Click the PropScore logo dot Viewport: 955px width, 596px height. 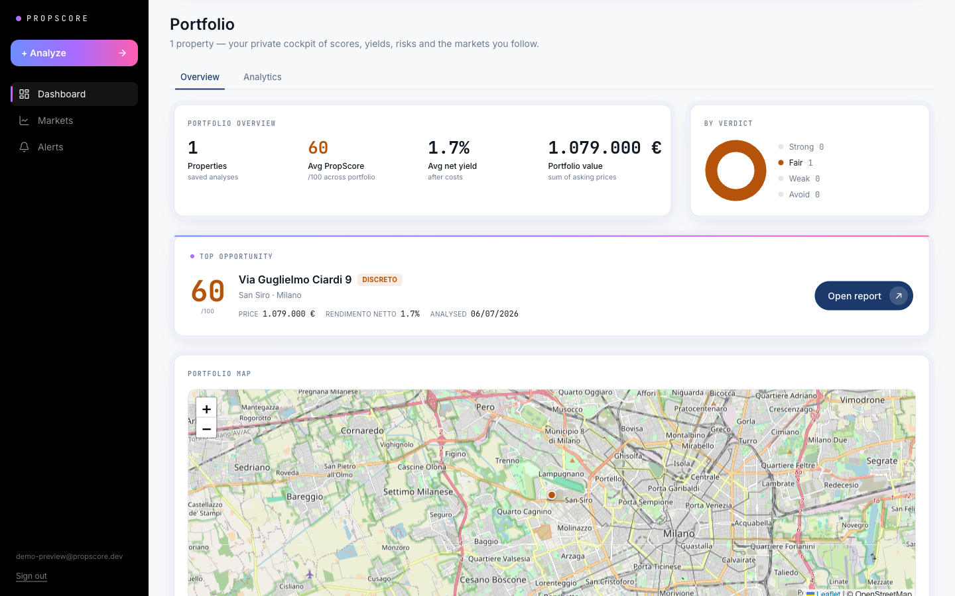click(x=19, y=19)
